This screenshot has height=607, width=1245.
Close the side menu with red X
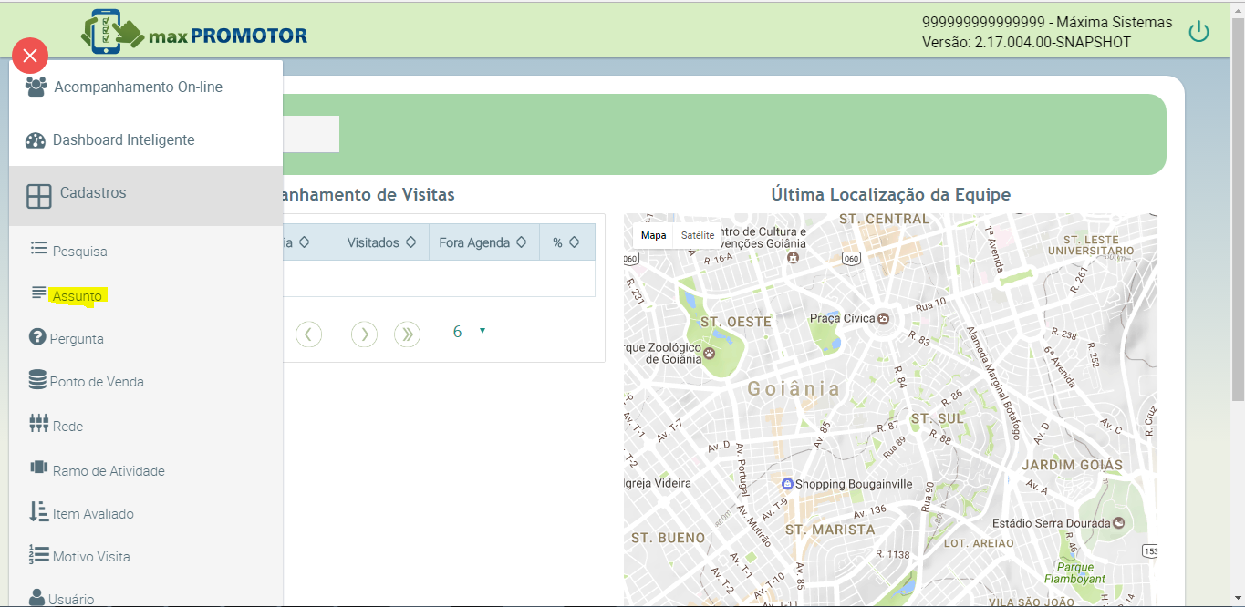click(30, 57)
